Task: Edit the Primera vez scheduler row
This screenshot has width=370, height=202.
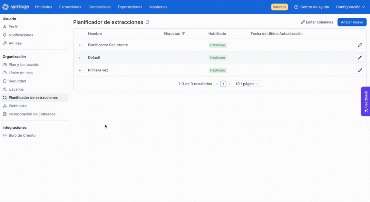Action: point(360,70)
